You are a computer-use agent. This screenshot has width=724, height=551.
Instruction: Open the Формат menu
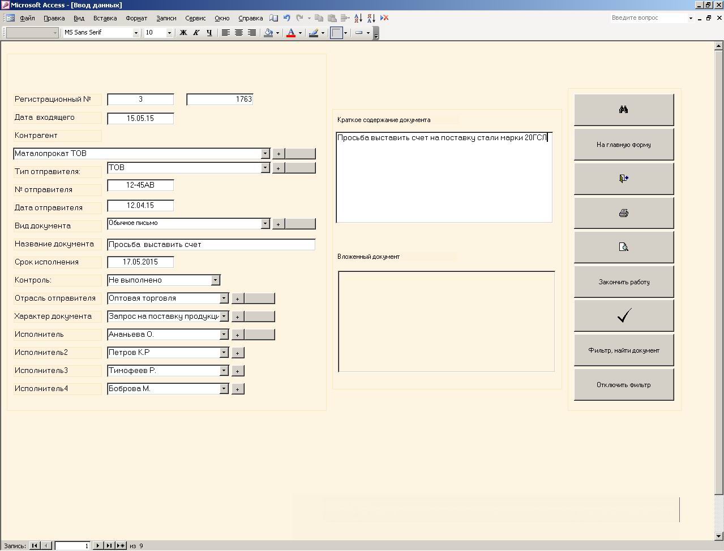[x=136, y=18]
